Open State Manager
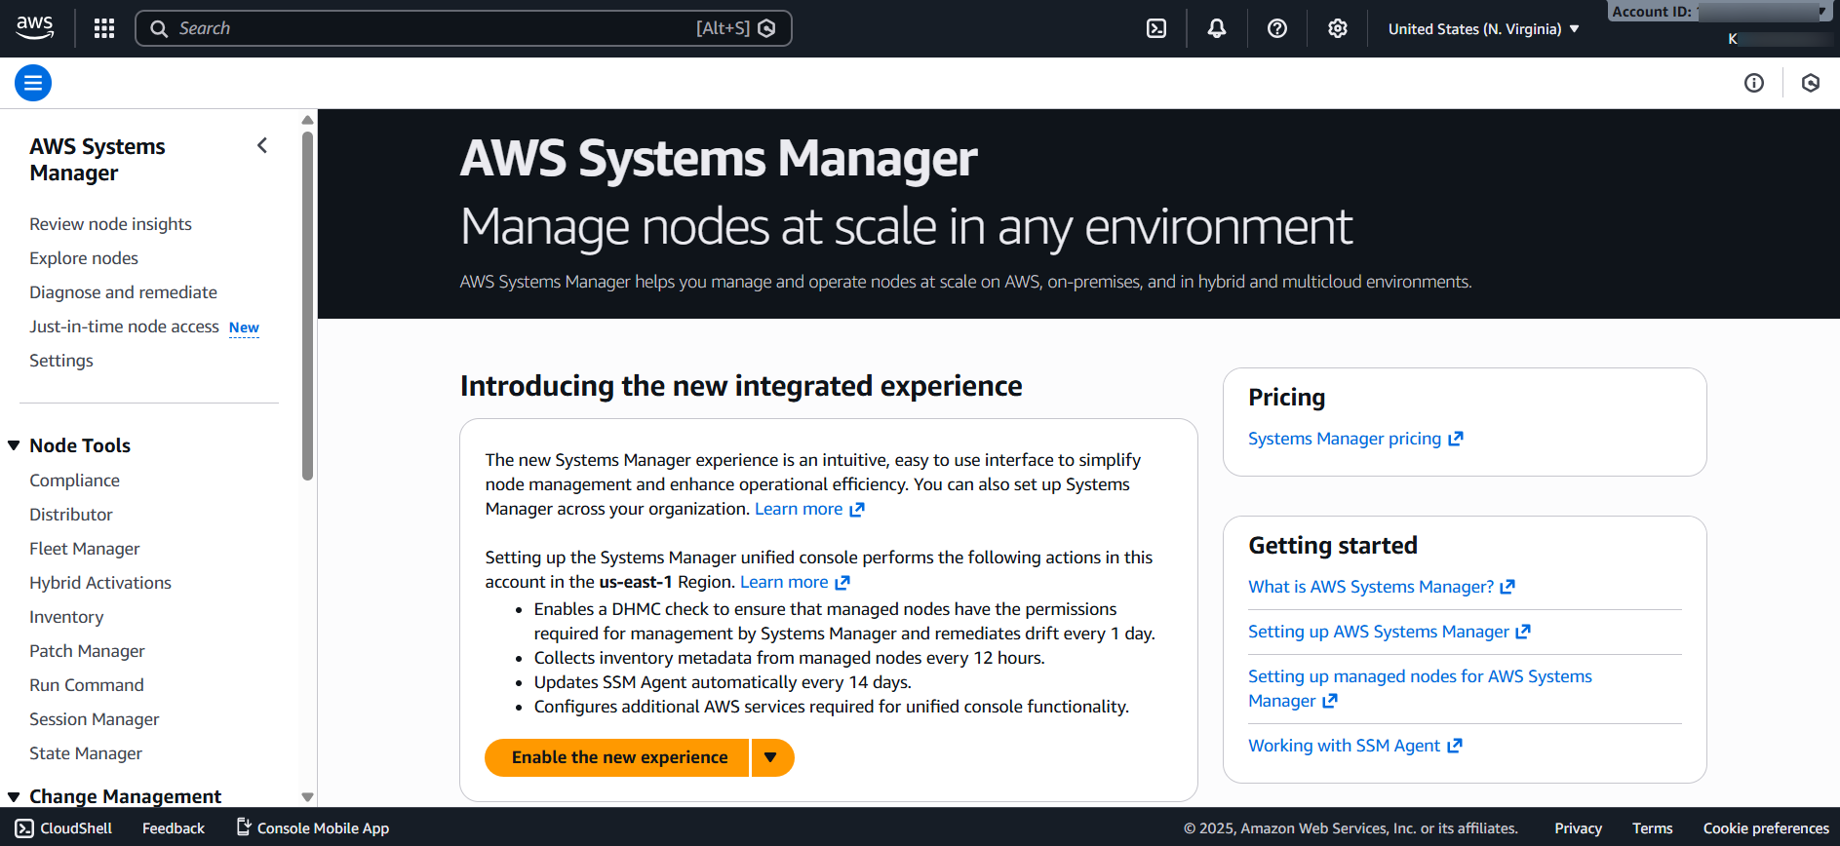The width and height of the screenshot is (1840, 846). (x=86, y=753)
